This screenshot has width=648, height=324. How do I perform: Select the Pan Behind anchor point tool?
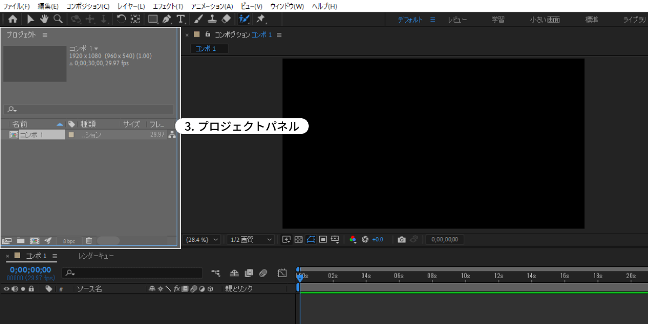pyautogui.click(x=135, y=19)
